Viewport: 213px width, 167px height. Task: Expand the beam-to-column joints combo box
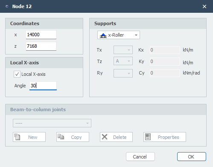click(x=52, y=123)
